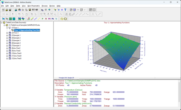The width and height of the screenshot is (181, 110).
Task: Expand the (3)Sample 1 node
Action: click(x=7, y=35)
